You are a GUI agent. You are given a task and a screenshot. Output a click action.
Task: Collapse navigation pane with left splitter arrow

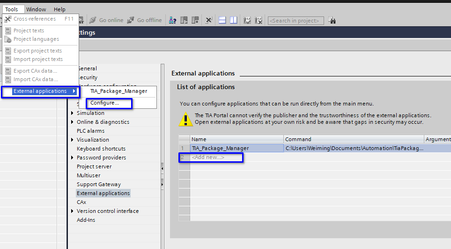(x=162, y=168)
